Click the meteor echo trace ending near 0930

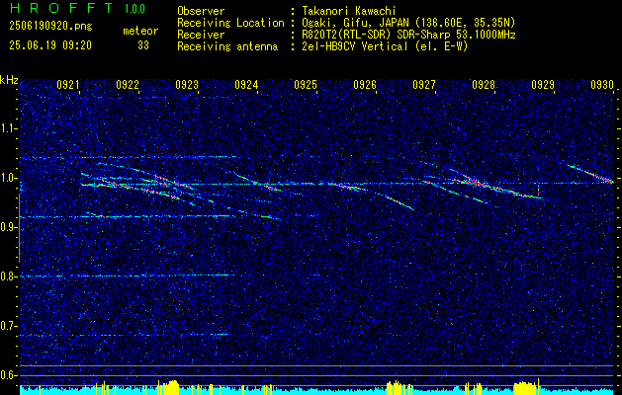click(x=590, y=174)
